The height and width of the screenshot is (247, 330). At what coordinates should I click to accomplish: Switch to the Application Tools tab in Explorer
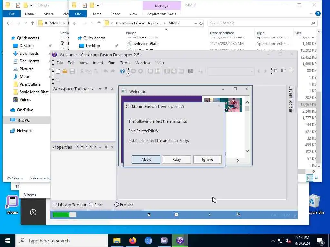pos(161,14)
